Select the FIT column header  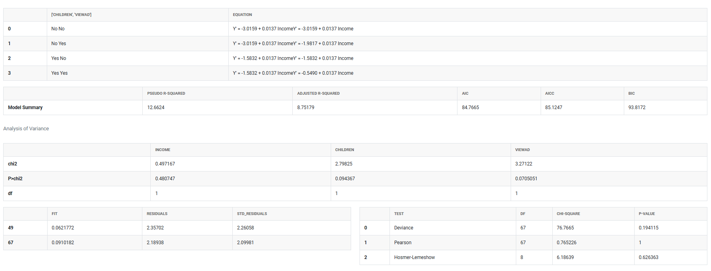(54, 214)
